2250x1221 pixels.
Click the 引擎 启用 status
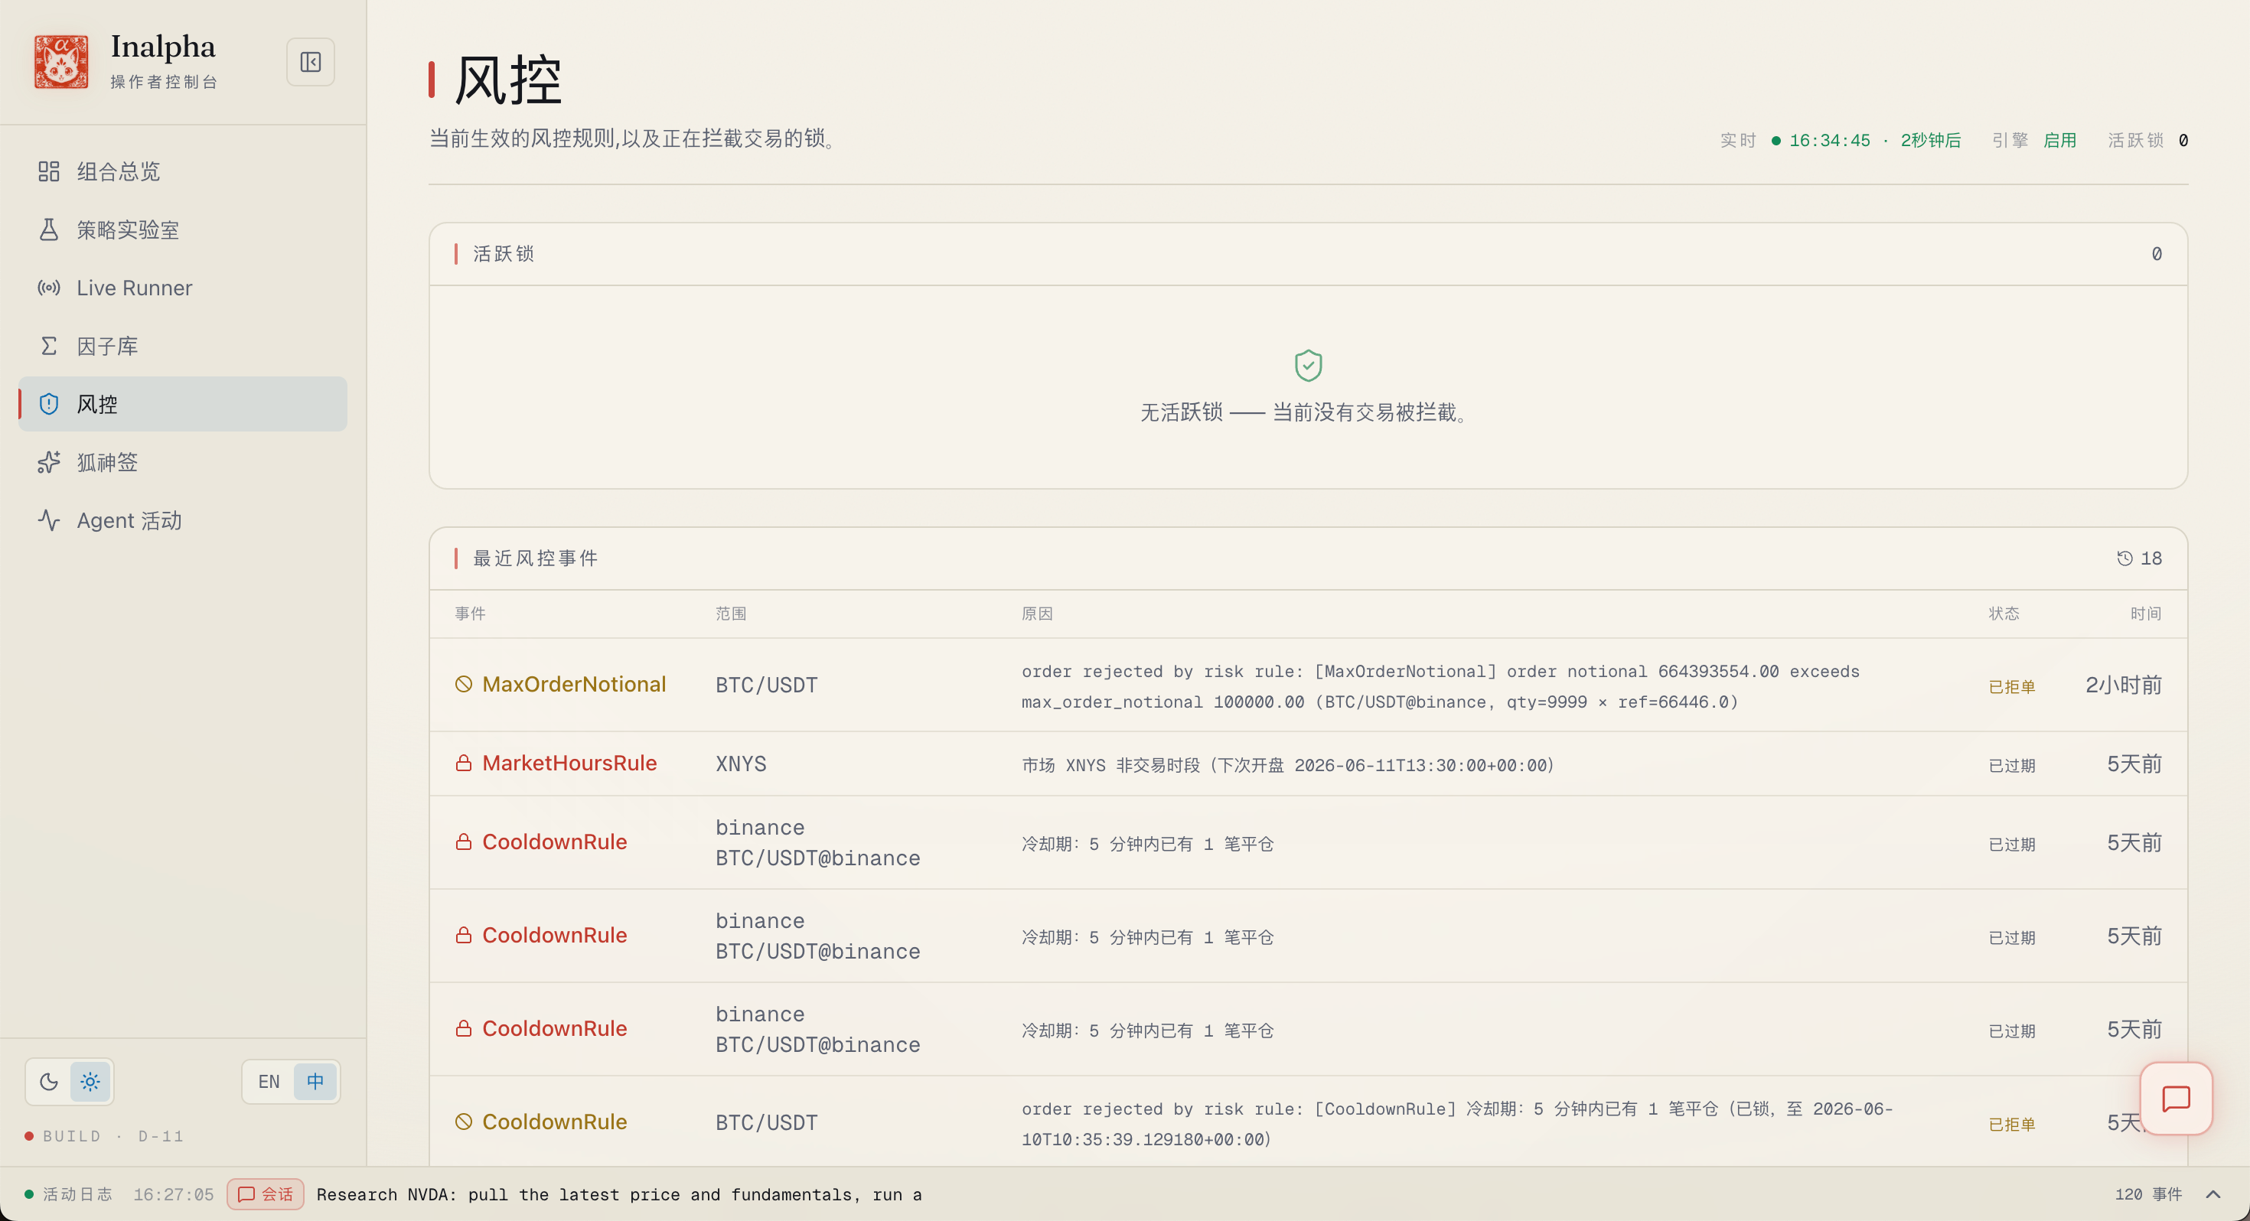point(2033,140)
